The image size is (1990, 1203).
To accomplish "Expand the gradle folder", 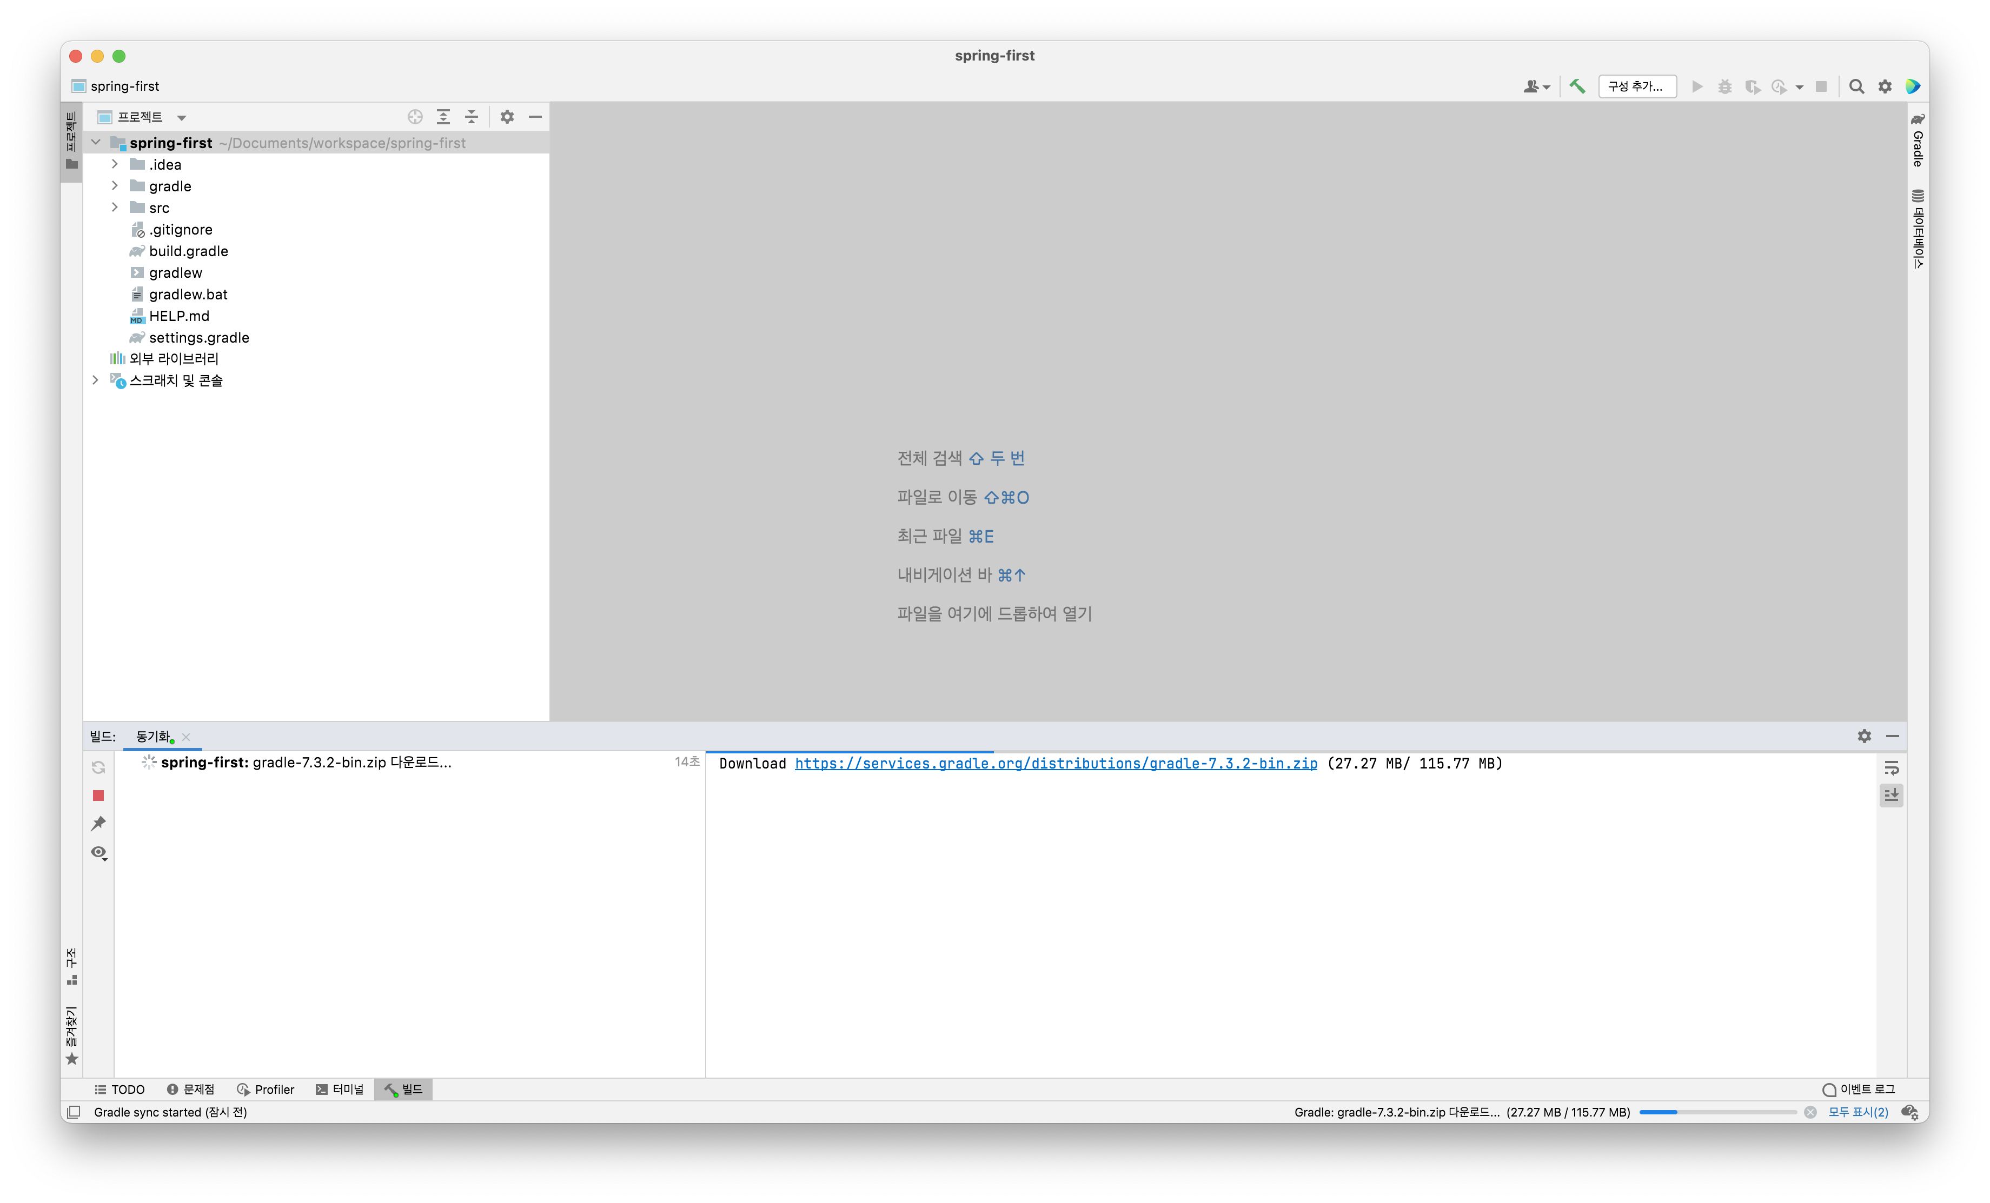I will tap(115, 186).
